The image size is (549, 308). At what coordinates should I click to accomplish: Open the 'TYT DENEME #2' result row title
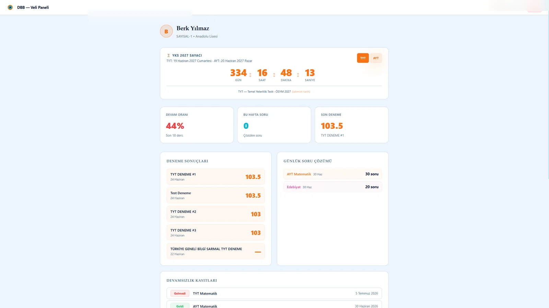[183, 212]
